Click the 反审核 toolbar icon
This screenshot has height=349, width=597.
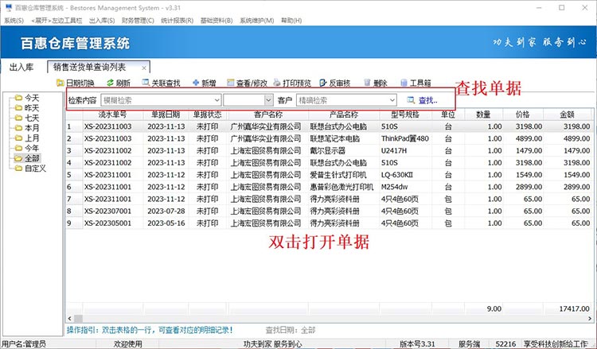click(323, 83)
